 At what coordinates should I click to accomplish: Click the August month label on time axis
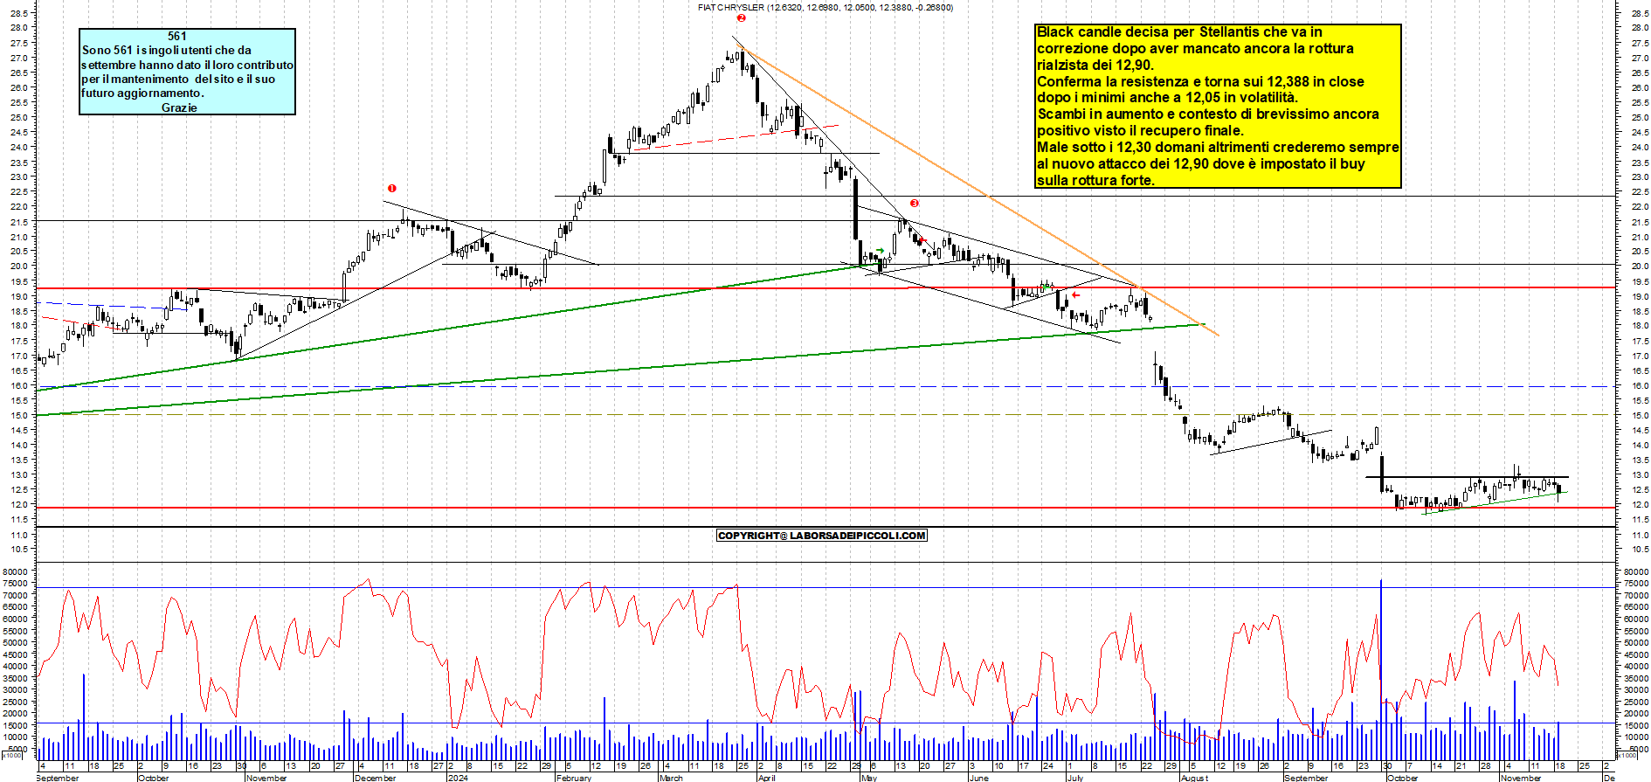click(1194, 778)
